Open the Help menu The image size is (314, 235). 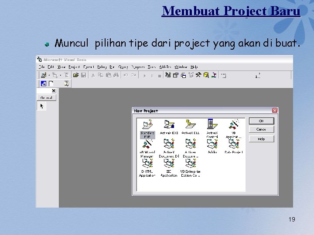pos(194,67)
